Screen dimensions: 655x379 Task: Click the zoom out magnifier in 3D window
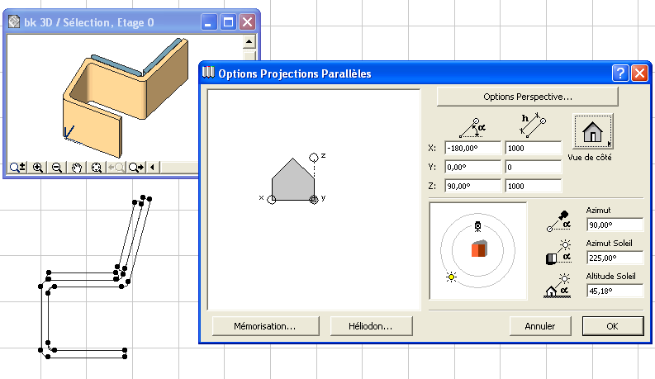[57, 168]
